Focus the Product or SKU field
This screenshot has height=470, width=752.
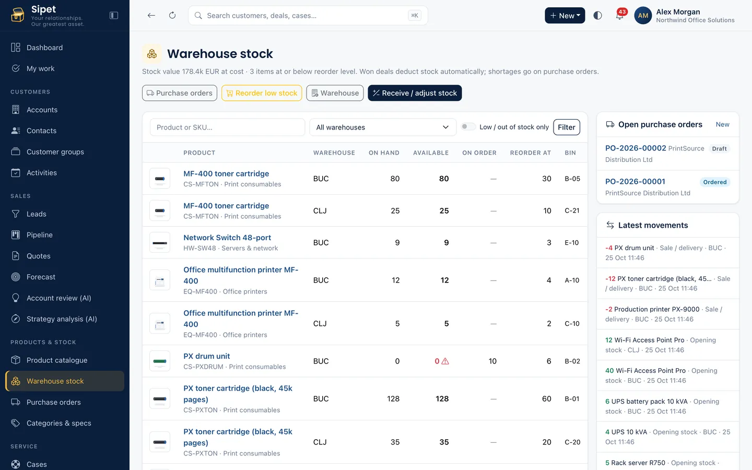click(x=227, y=127)
